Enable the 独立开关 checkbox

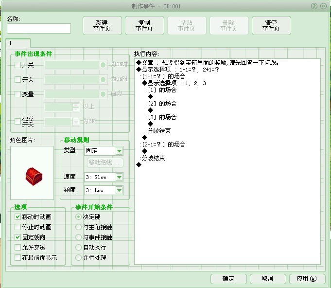17,121
